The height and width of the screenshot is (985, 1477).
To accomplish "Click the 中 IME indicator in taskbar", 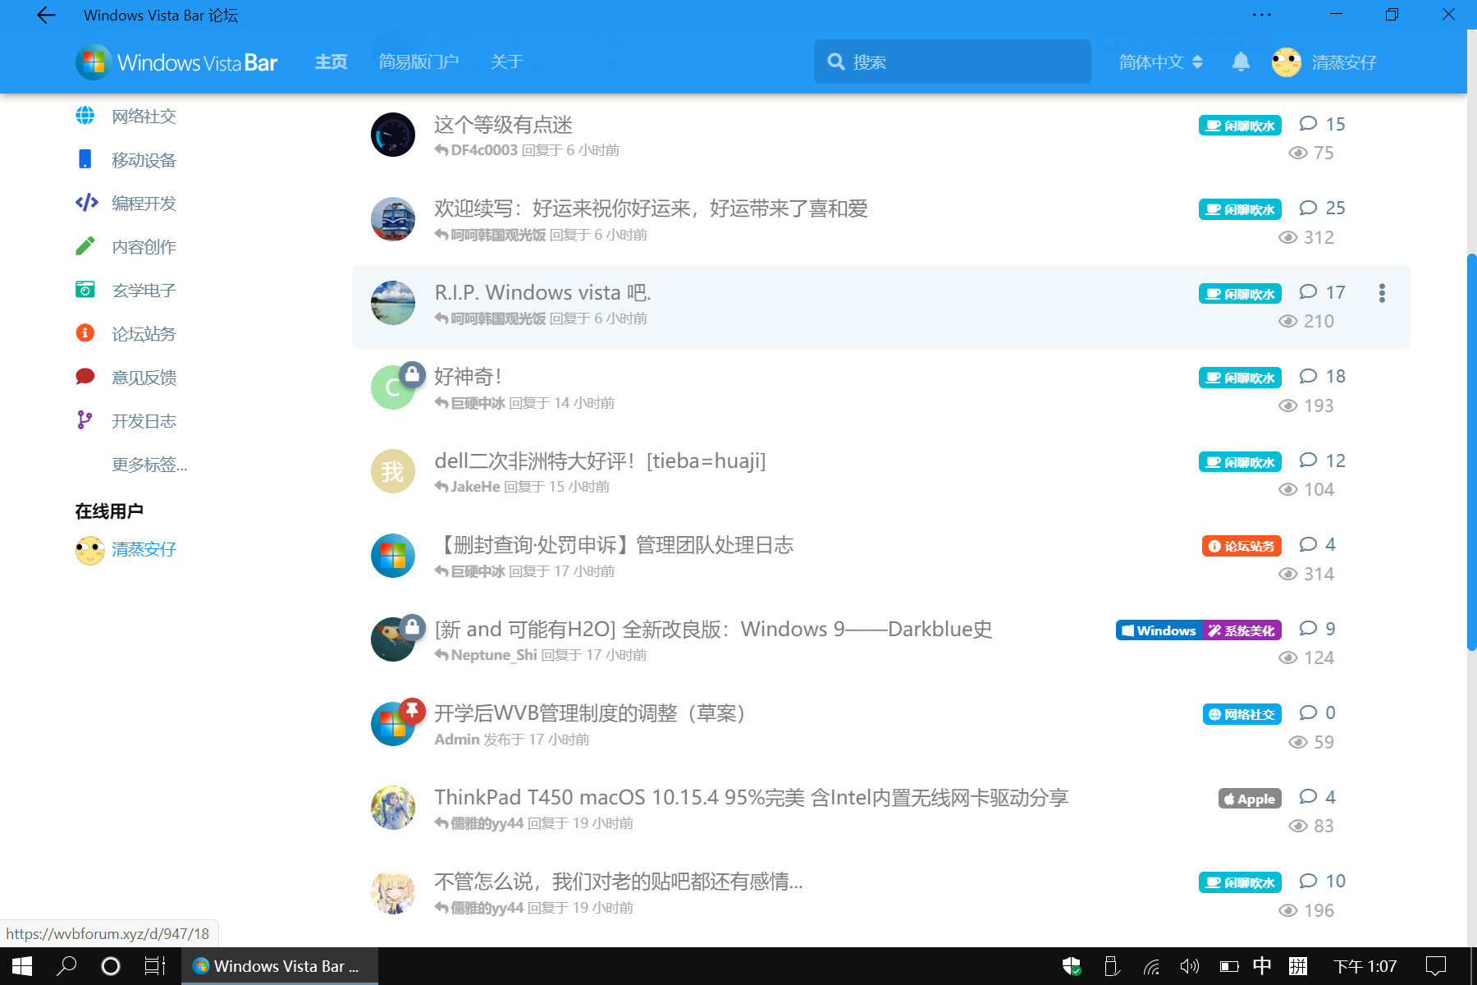I will click(1262, 966).
